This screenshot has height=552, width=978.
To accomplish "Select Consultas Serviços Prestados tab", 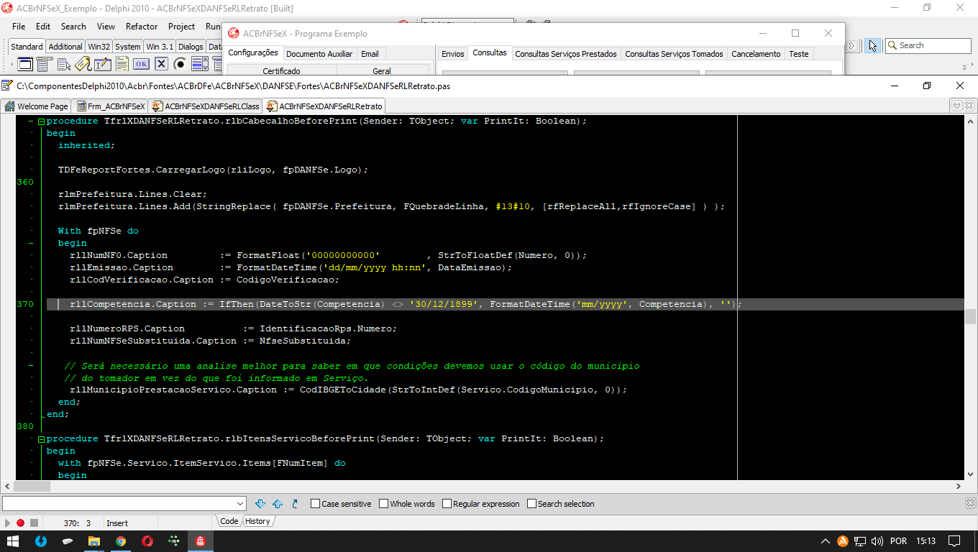I will tap(566, 54).
